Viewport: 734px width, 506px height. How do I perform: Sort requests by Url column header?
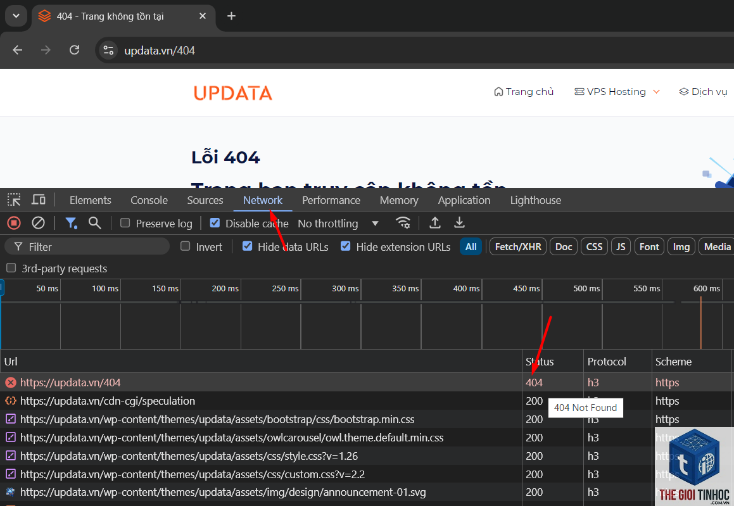(x=261, y=362)
